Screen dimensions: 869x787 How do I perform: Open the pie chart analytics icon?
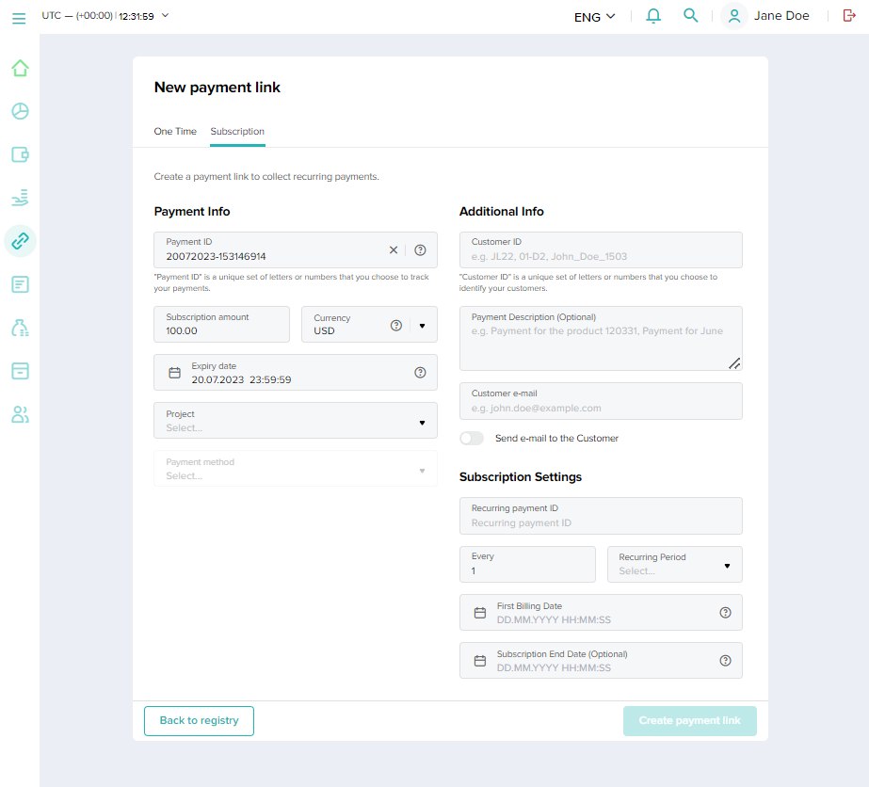pos(20,111)
